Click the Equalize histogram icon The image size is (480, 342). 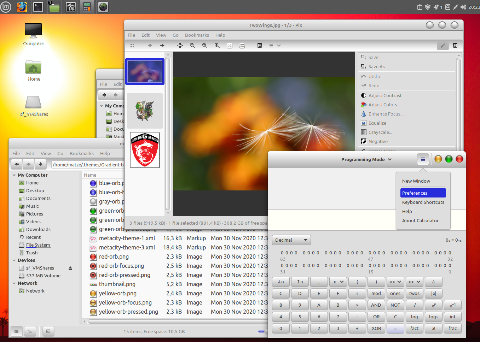(x=363, y=123)
